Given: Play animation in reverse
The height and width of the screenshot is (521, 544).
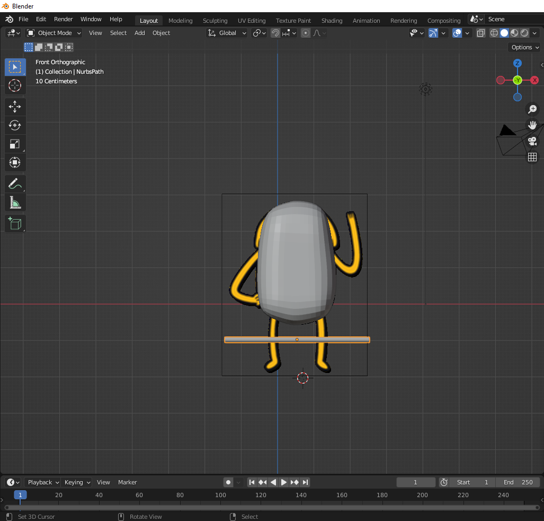Looking at the screenshot, I should tap(273, 482).
